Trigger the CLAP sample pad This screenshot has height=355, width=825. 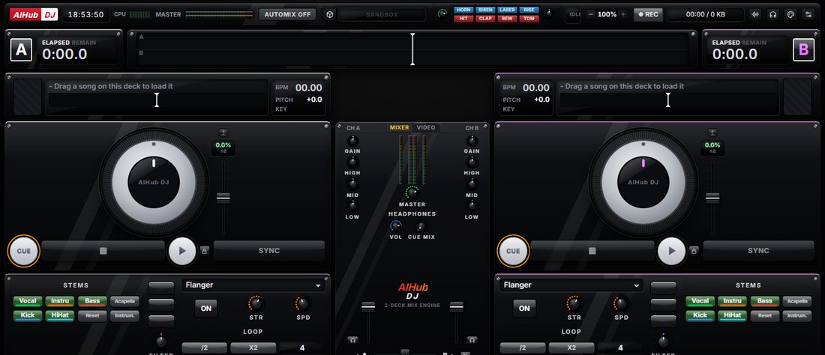(x=485, y=19)
